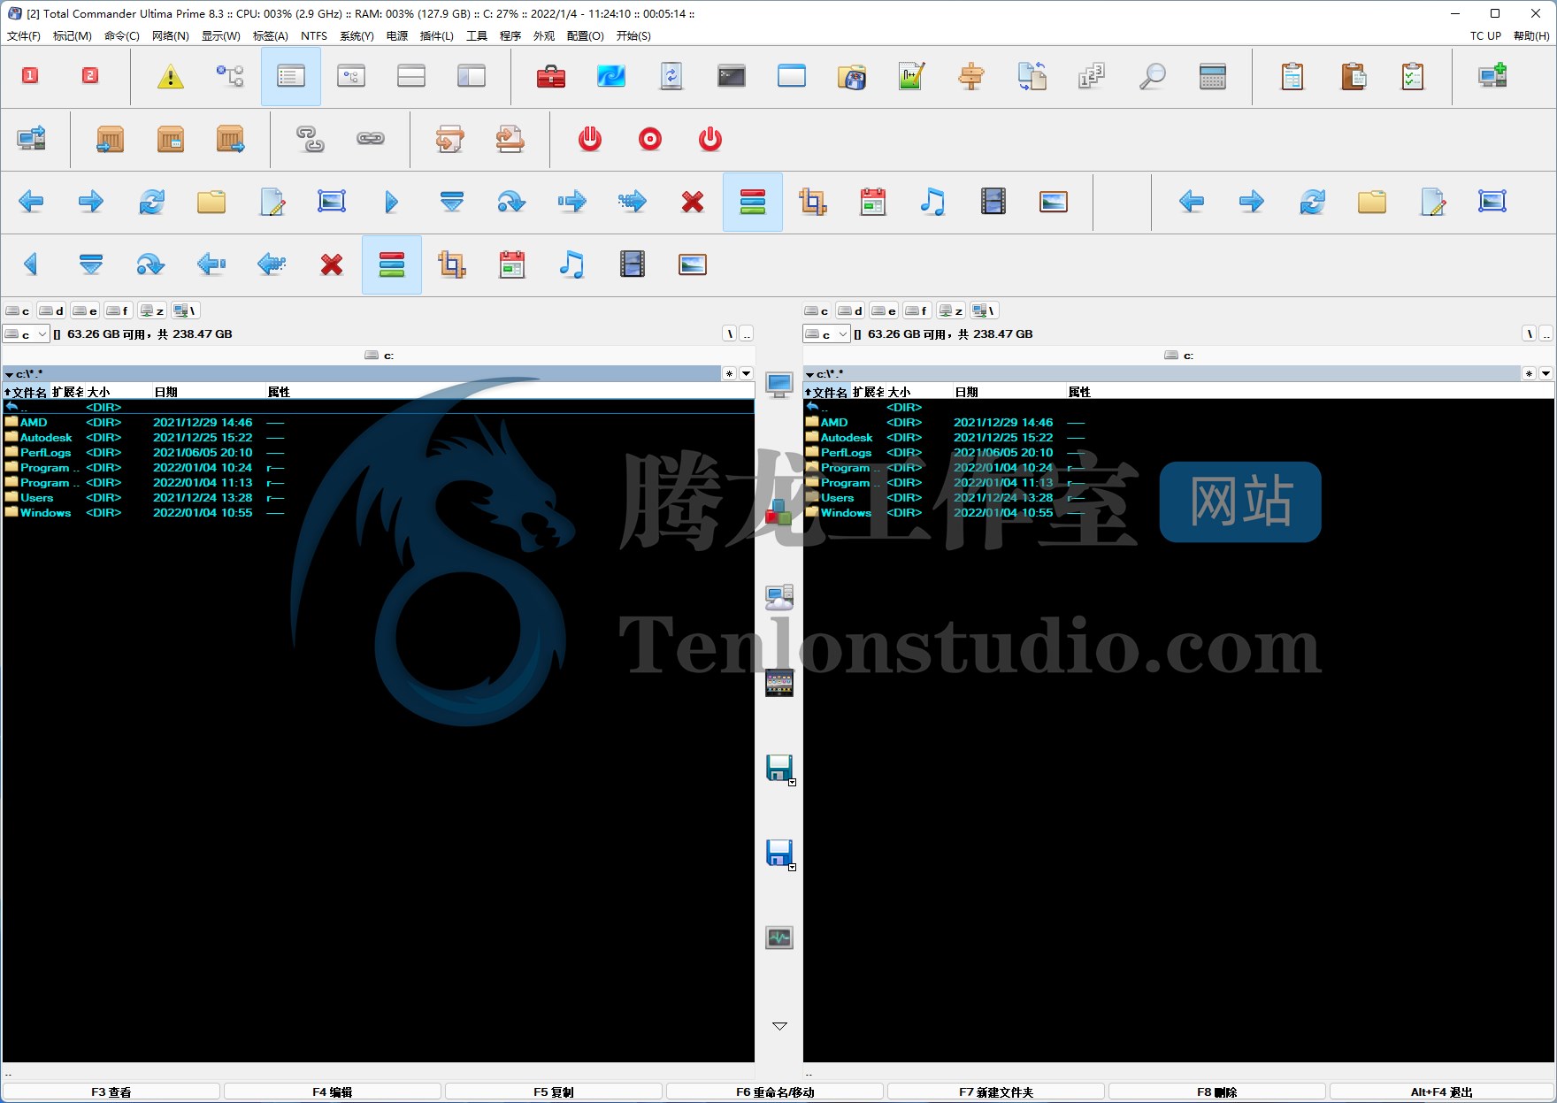Click the monitor icon in middle vertical bar

click(779, 385)
